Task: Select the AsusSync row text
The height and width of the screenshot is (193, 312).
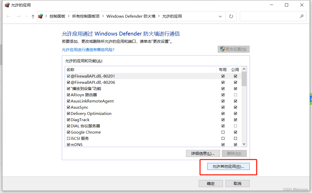Action: coord(79,107)
